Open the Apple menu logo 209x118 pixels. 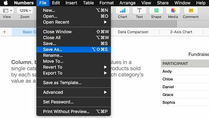click(x=6, y=3)
